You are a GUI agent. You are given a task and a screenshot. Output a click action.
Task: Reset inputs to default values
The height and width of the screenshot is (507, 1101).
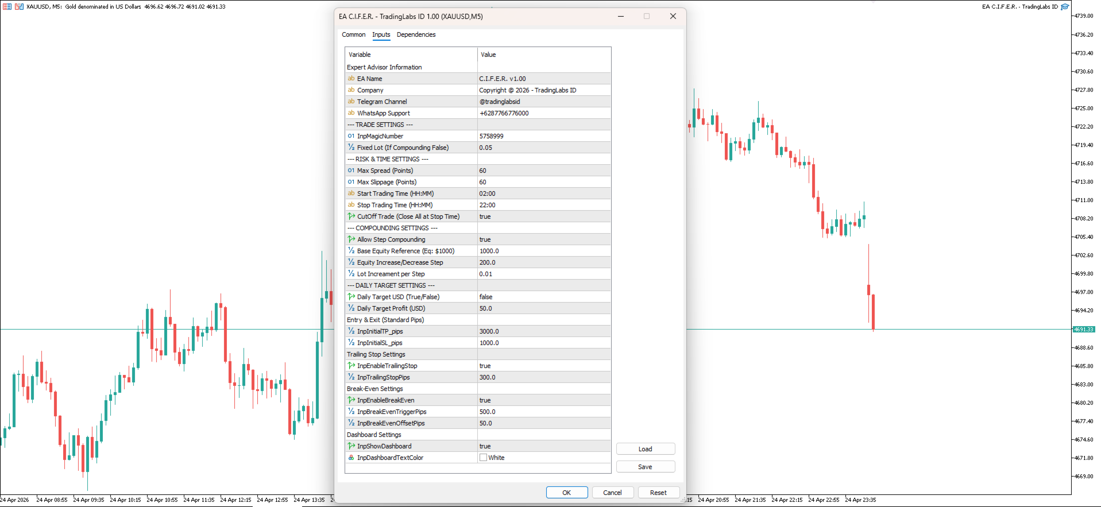(x=658, y=493)
